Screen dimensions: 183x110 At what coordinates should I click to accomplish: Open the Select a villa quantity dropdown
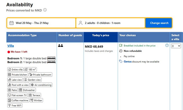(176, 46)
